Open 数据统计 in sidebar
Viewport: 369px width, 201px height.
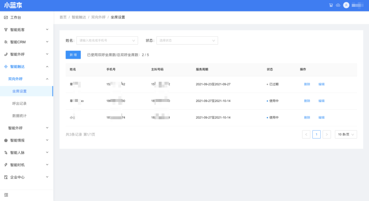[x=19, y=116]
